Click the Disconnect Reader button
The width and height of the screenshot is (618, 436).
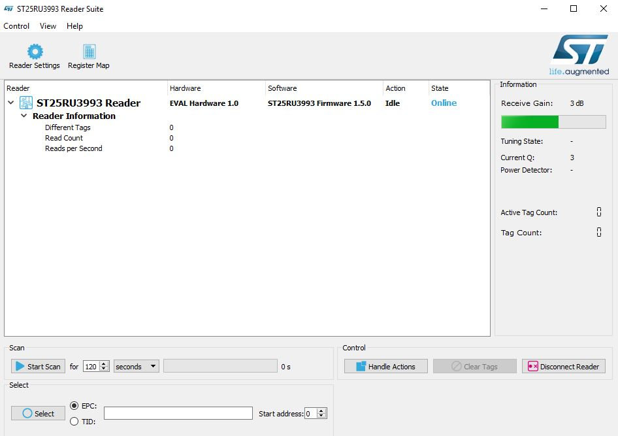tap(563, 367)
